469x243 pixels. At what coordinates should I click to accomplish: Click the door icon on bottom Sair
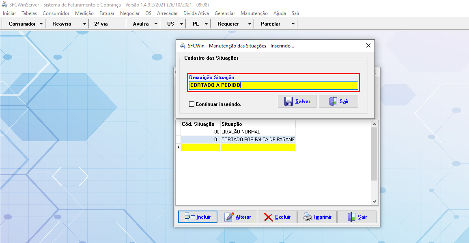click(351, 217)
